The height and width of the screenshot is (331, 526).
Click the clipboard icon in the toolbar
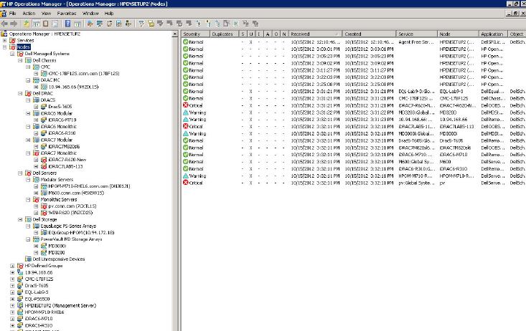(x=46, y=24)
